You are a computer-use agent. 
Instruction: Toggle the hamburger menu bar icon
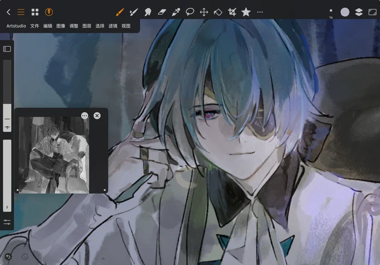(x=21, y=12)
